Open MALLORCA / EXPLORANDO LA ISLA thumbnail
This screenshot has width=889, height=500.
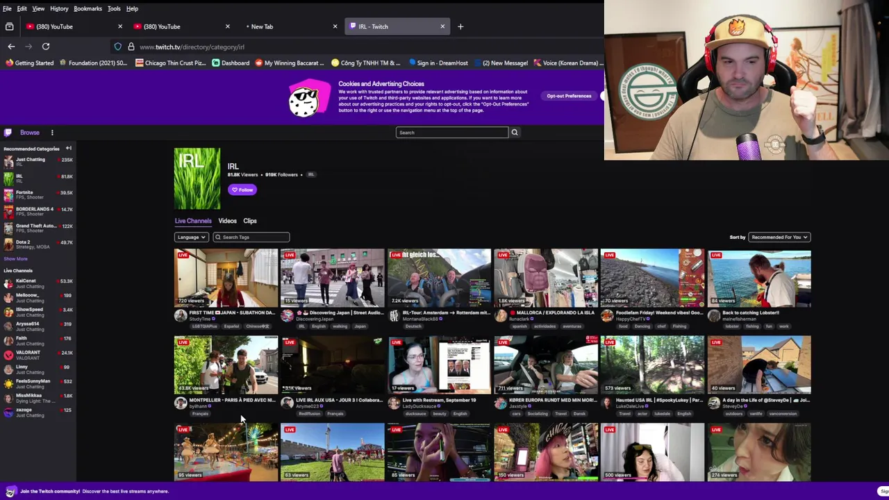[x=546, y=278]
